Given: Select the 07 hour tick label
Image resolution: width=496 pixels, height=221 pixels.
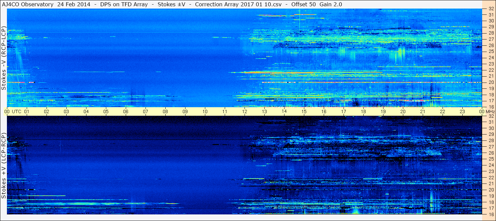Looking at the screenshot, I should (x=146, y=111).
